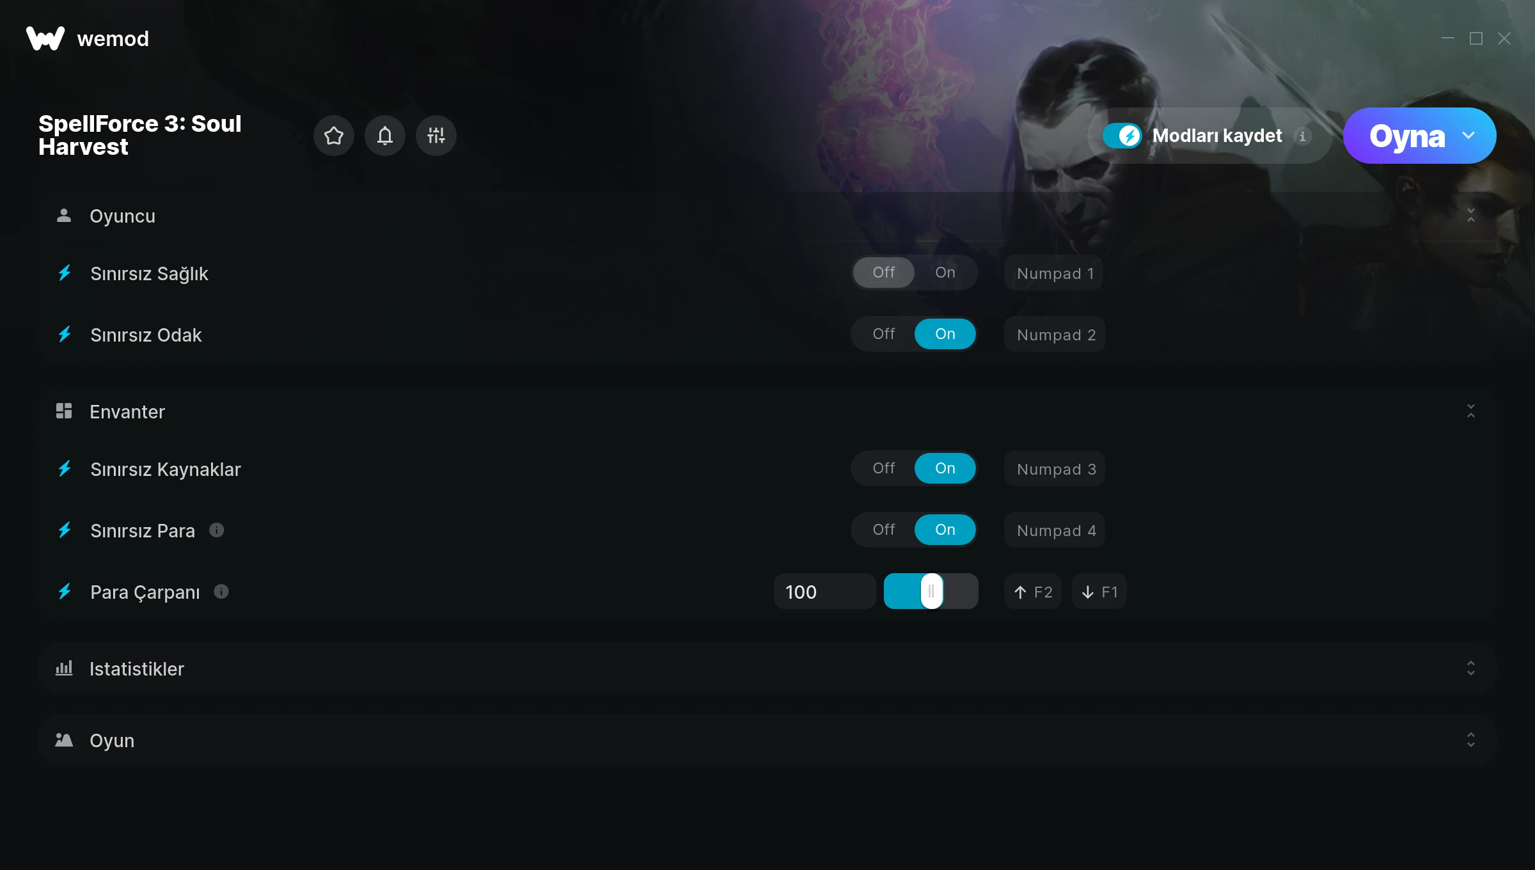Click the WeMod logo icon
The height and width of the screenshot is (870, 1535).
pyautogui.click(x=45, y=38)
